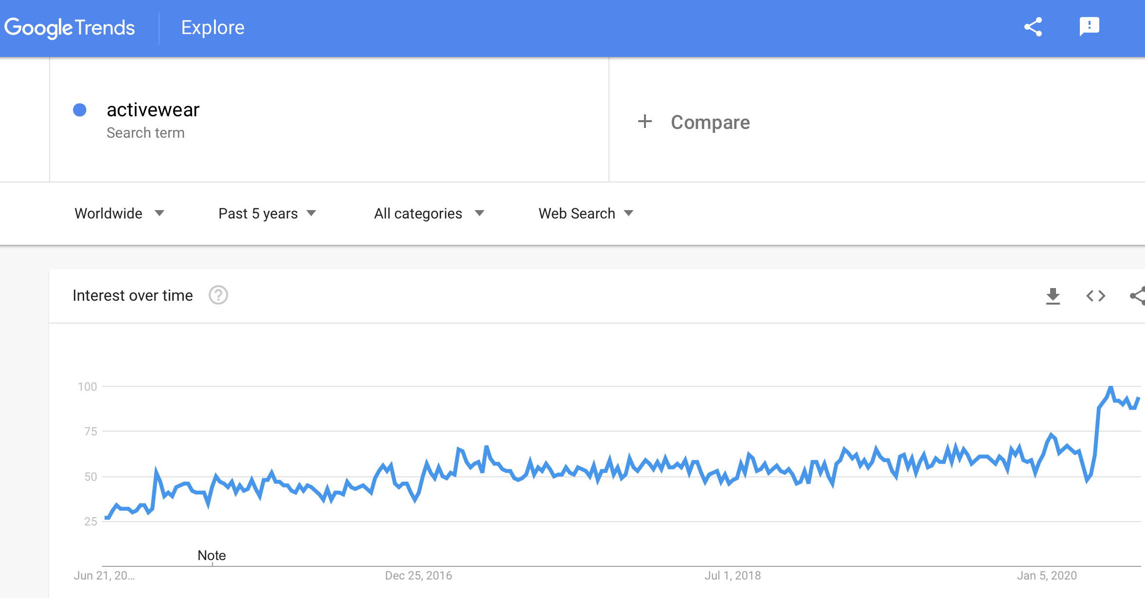Expand the Worldwide region dropdown
1145x598 pixels.
point(120,214)
